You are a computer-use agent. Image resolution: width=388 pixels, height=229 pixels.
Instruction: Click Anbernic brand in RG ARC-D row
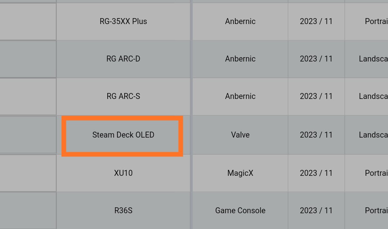240,59
